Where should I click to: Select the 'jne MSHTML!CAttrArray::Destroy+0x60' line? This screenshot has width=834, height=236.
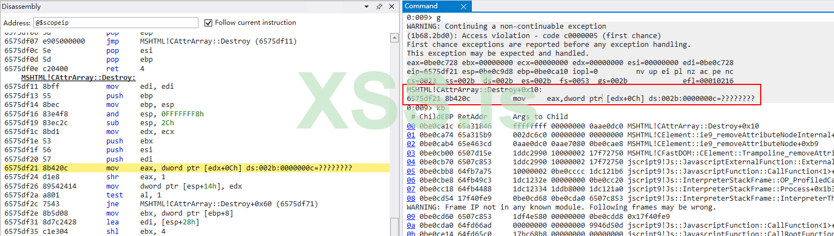(x=160, y=203)
